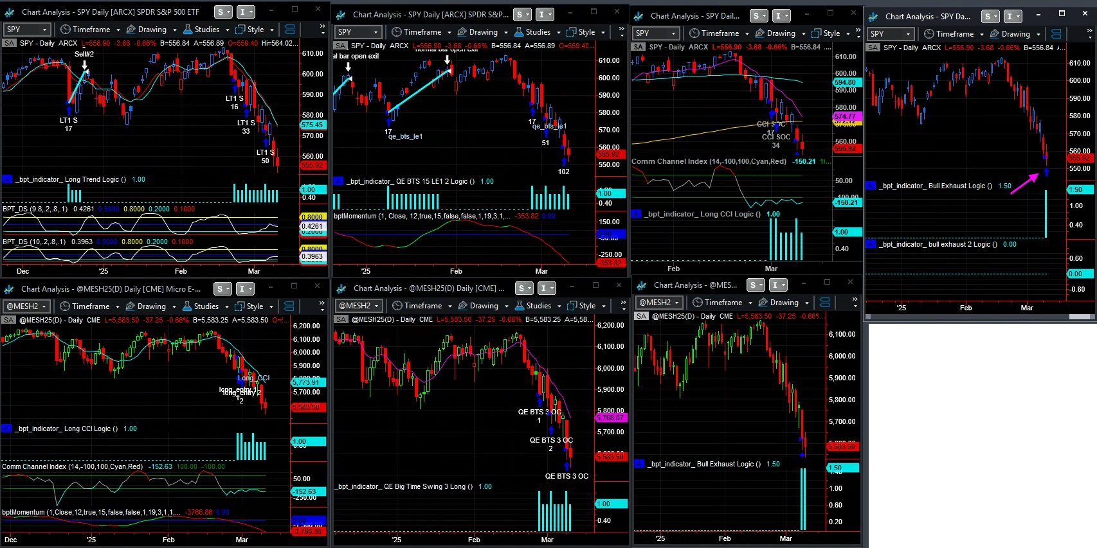
Task: Open Drawing menu in the Micro E- chart window
Action: click(x=151, y=306)
